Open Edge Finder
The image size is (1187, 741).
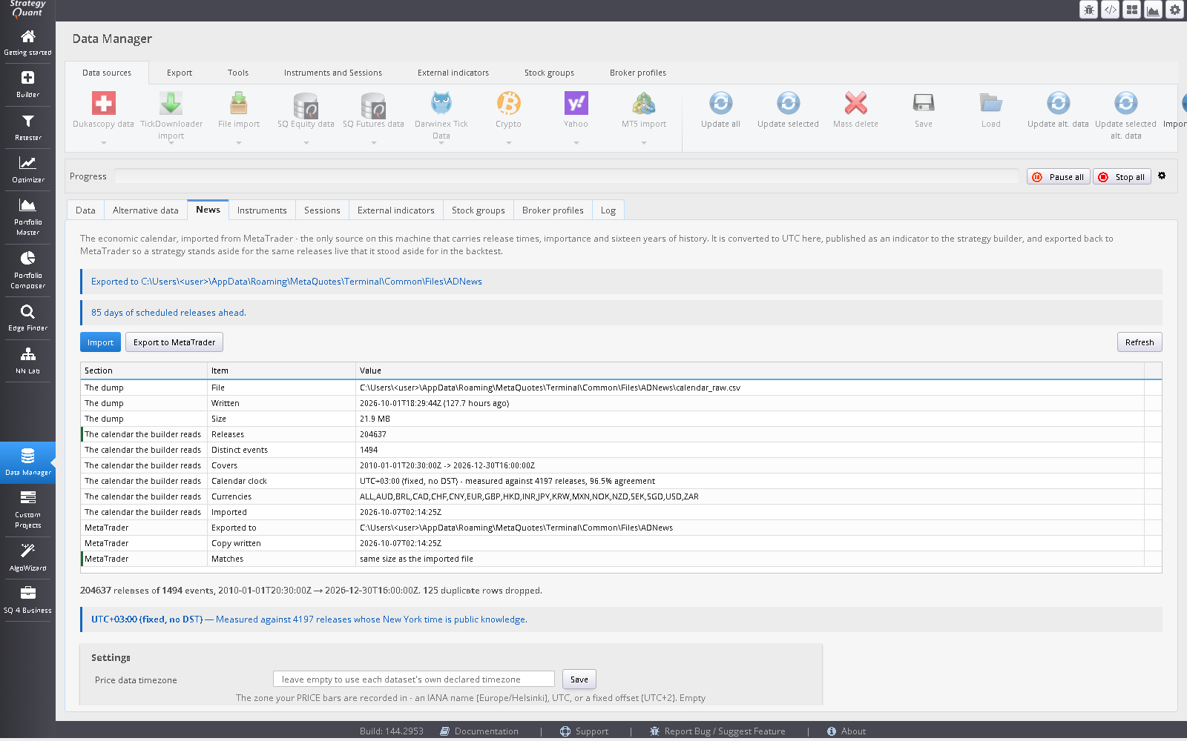(x=27, y=318)
